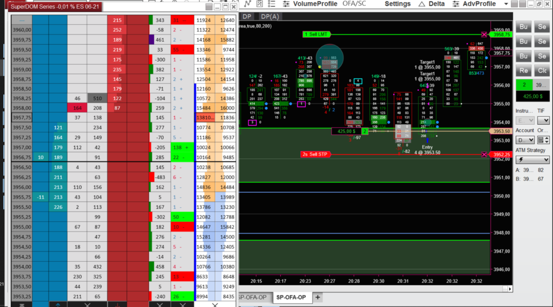This screenshot has width=553, height=307.
Task: Click the blue up-arrow icon at SuperDOM bottom
Action: 58,304
